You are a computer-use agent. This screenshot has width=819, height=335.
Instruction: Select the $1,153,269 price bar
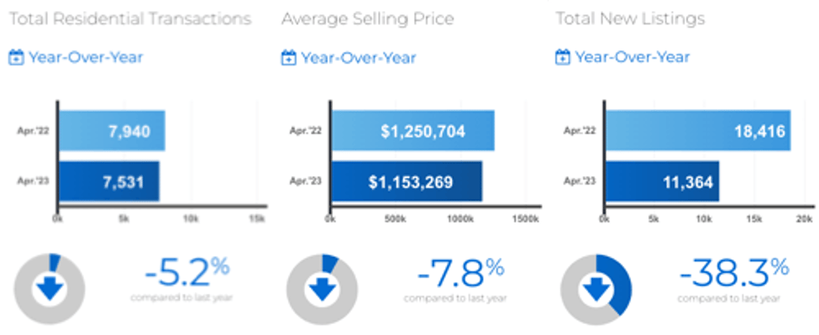pyautogui.click(x=407, y=181)
